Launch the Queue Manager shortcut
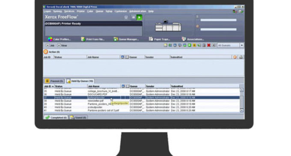291x156 pixels. pyautogui.click(x=126, y=39)
